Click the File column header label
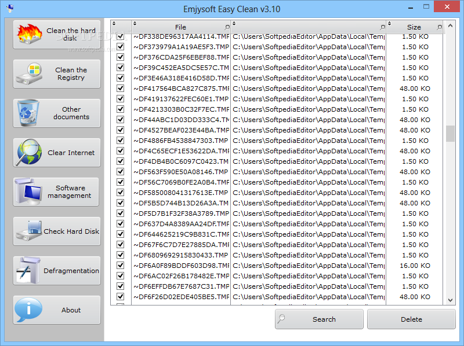The width and height of the screenshot is (464, 346). click(x=180, y=27)
